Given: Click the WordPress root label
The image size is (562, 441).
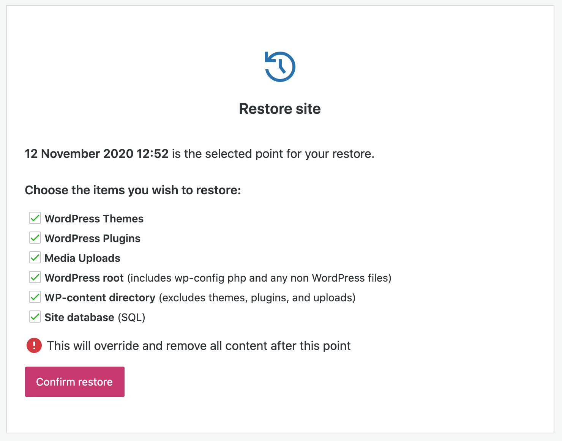Looking at the screenshot, I should [x=84, y=278].
